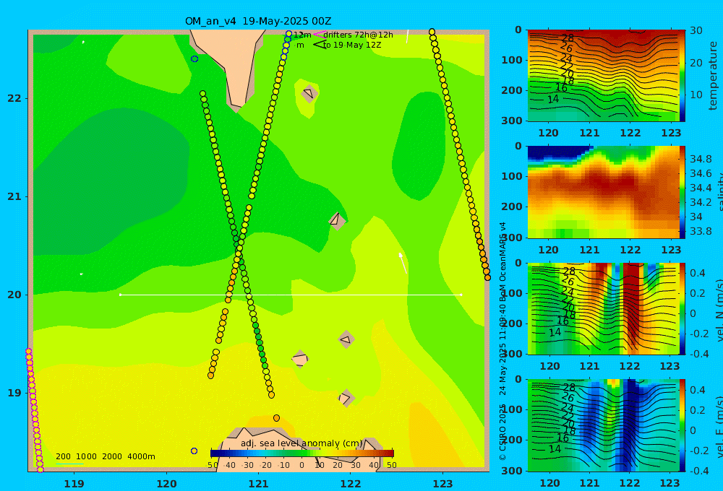Viewport: 723px width, 491px height.
Task: Click the "to 19 May 12Z" legend text
Action: (x=352, y=45)
